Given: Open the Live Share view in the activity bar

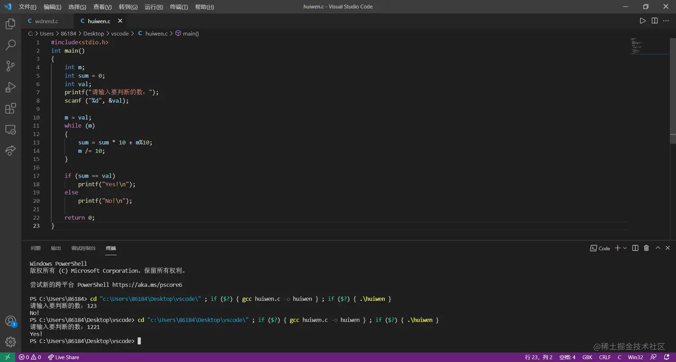Looking at the screenshot, I should tap(10, 150).
